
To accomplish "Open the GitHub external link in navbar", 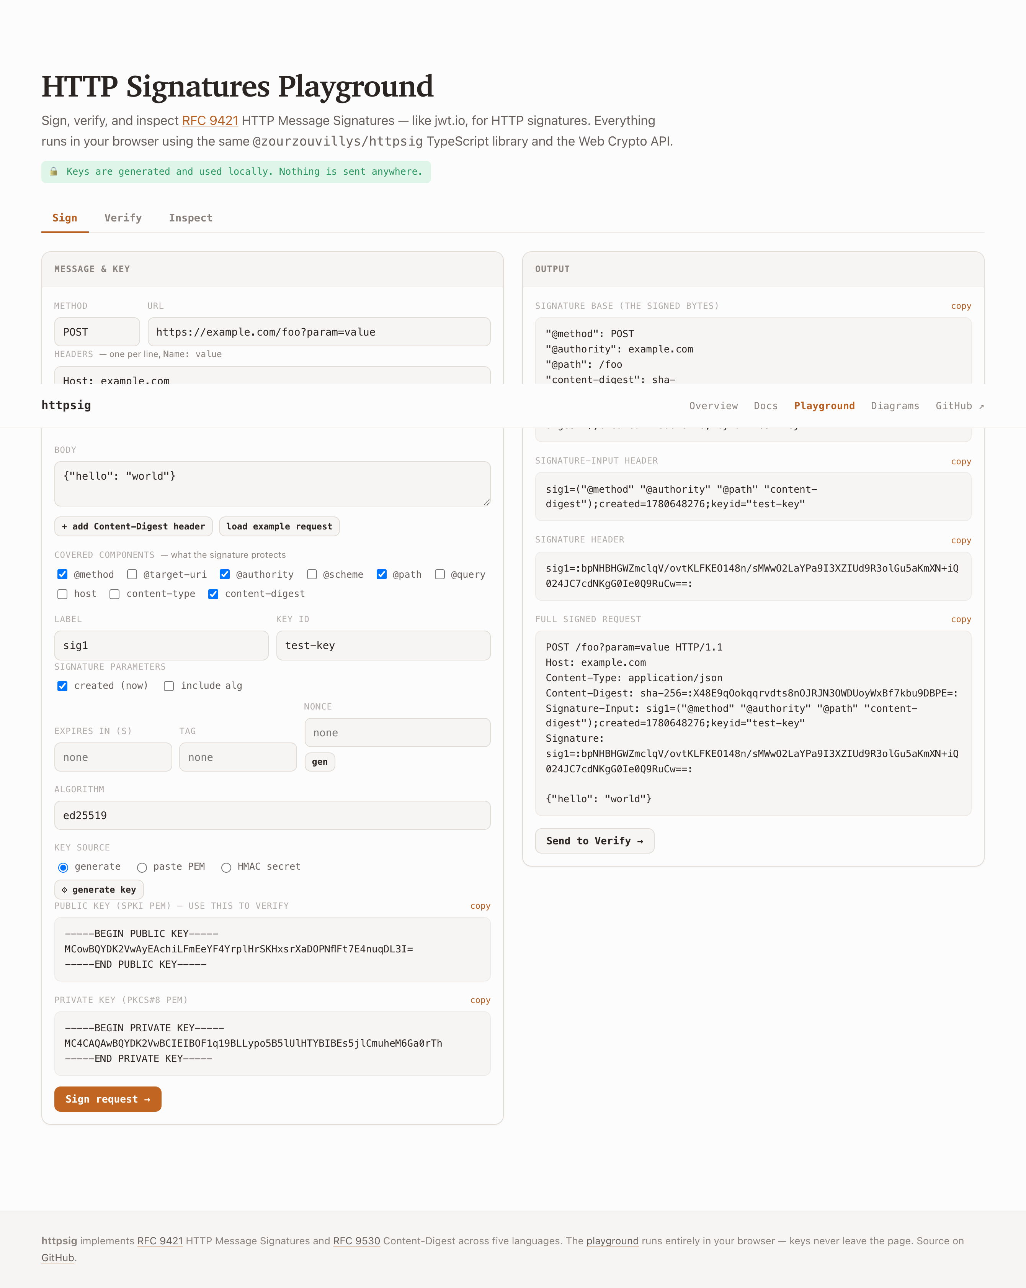I will pyautogui.click(x=959, y=406).
